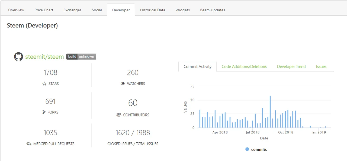Viewport: 347px width, 161px height.
Task: Click the eye icon beside WATCHERS
Action: click(123, 84)
